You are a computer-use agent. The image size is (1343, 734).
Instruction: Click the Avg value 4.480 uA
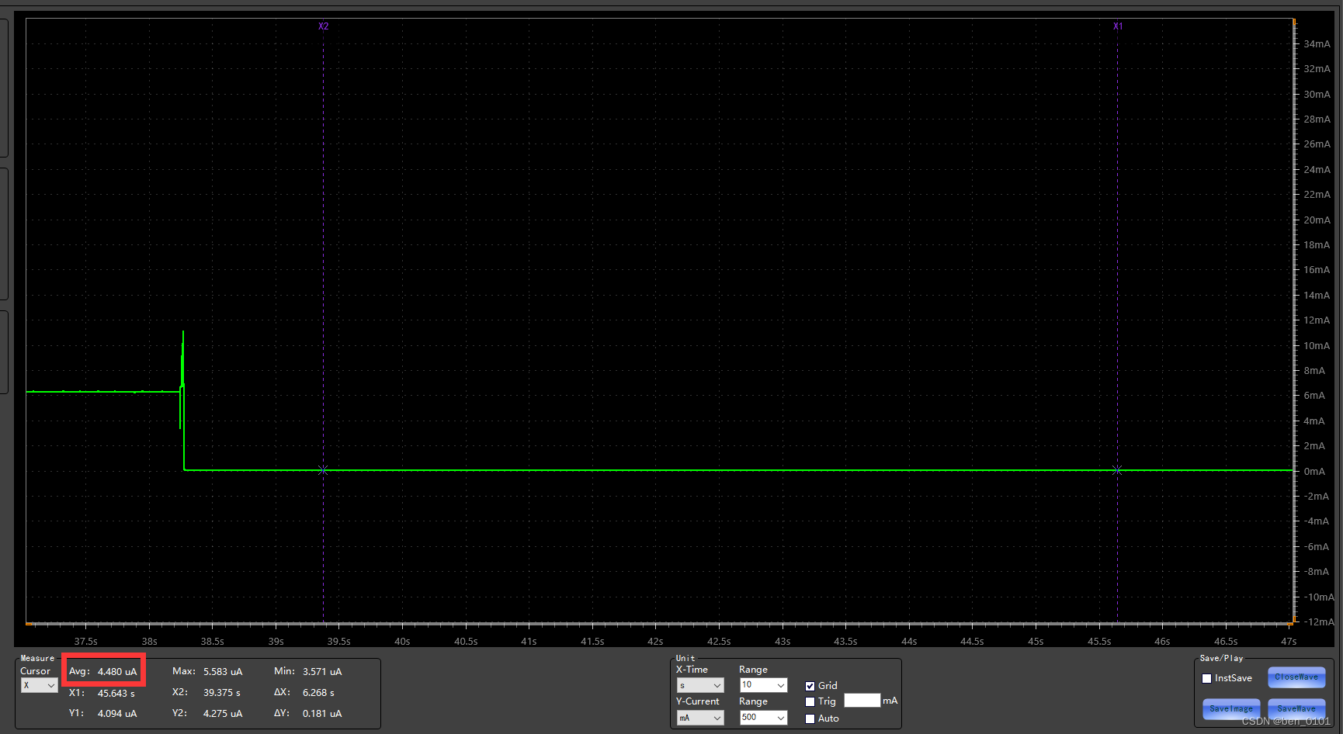pos(117,672)
